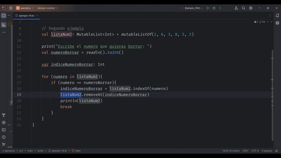Click the removeAt call on line 19
The width and height of the screenshot is (281, 158).
click(93, 95)
